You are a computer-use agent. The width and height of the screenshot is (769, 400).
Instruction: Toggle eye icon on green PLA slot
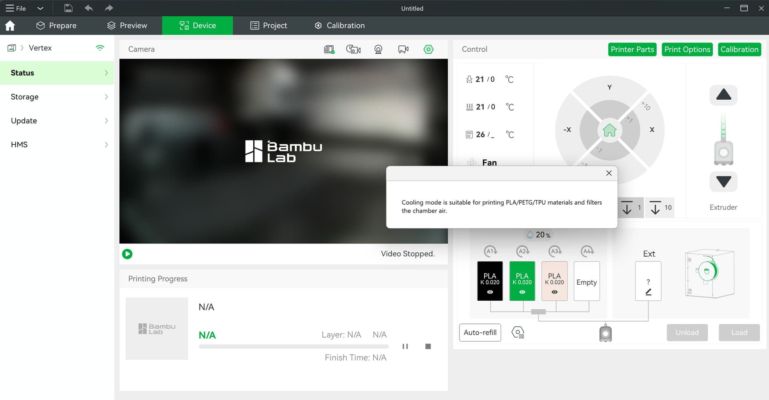(x=522, y=292)
